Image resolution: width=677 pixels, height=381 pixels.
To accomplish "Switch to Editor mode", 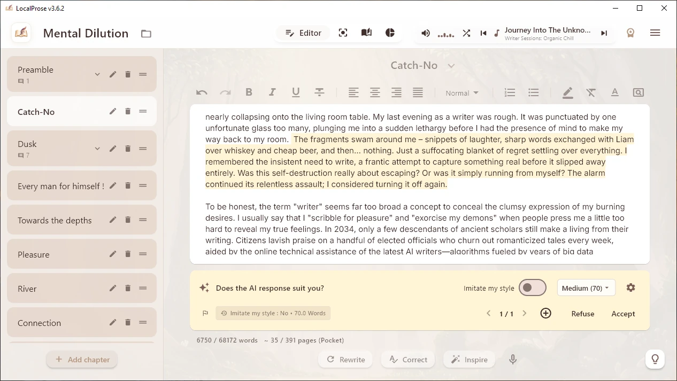I will [303, 33].
